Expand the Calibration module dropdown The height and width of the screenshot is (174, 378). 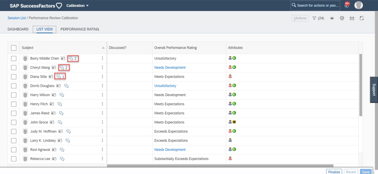[77, 6]
